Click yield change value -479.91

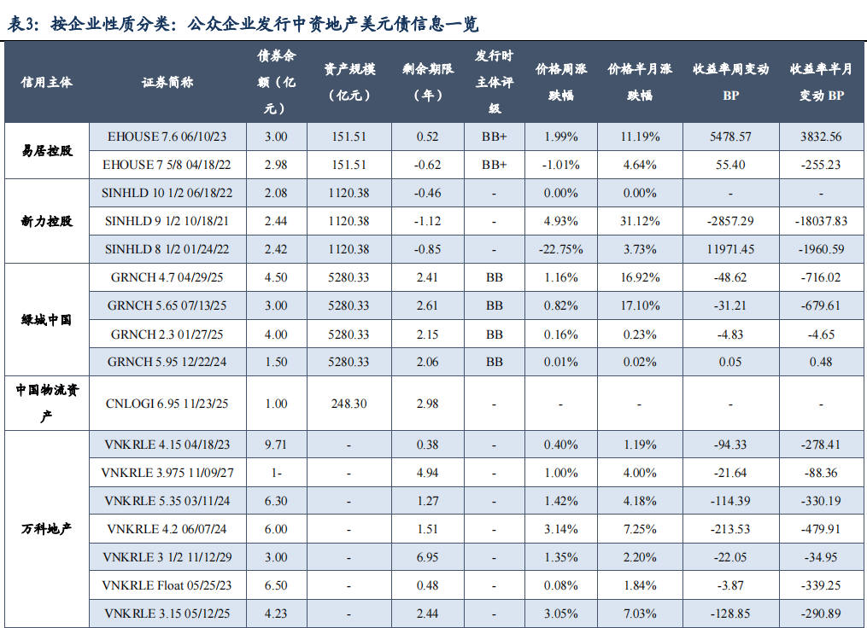click(x=821, y=529)
